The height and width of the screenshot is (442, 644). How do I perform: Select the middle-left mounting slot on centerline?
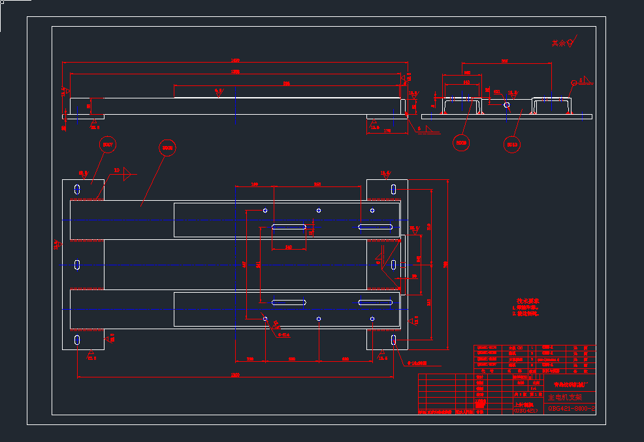(78, 265)
